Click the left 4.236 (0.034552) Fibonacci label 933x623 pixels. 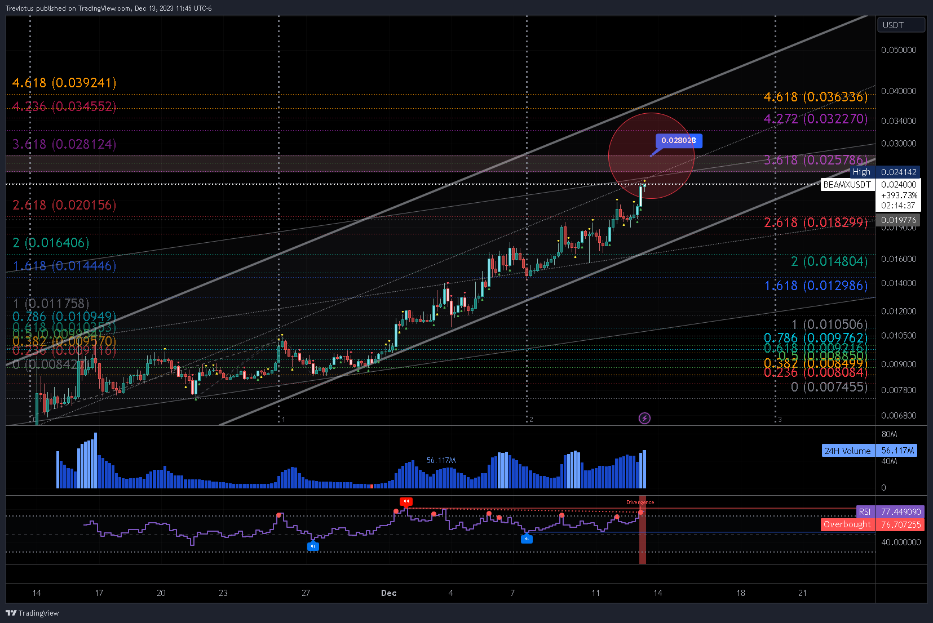pyautogui.click(x=64, y=106)
